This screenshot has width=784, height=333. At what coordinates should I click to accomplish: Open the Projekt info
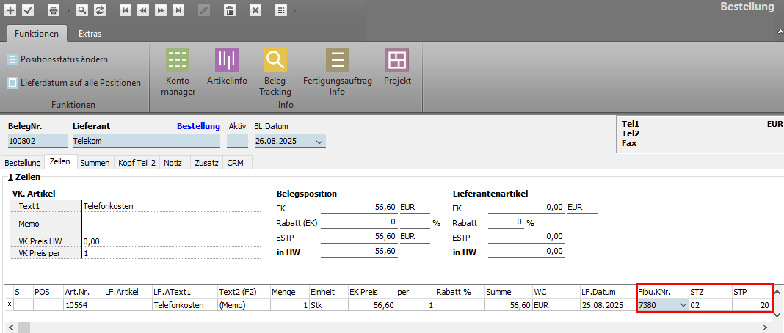(397, 67)
